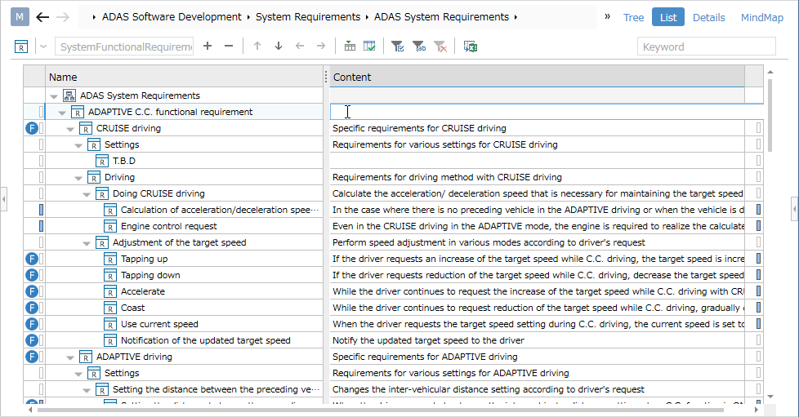Toggle right marker on Tapping up row
The width and height of the screenshot is (799, 417).
[759, 259]
